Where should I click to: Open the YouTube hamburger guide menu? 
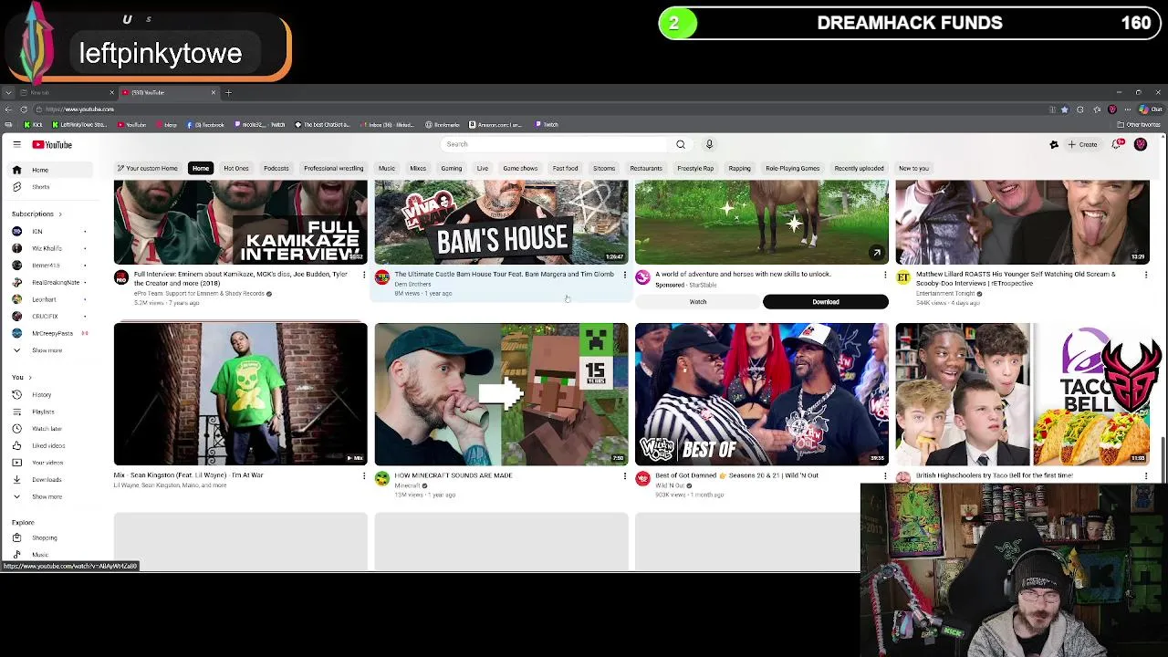point(16,144)
